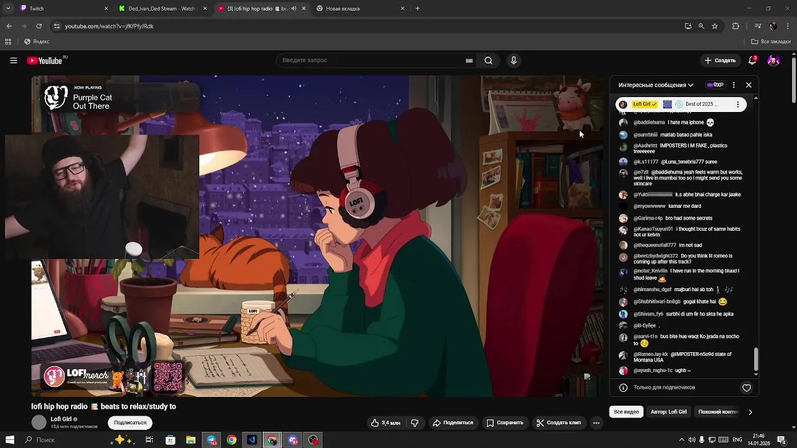Show hidden system tray icons chevron
This screenshot has height=448, width=797.
pos(681,440)
